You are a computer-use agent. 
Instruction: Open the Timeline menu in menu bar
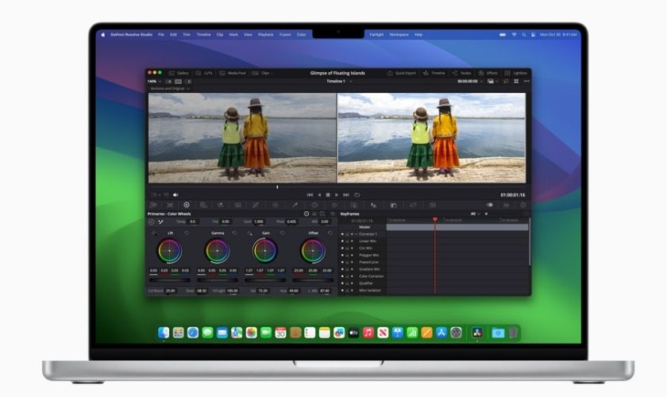pyautogui.click(x=204, y=34)
